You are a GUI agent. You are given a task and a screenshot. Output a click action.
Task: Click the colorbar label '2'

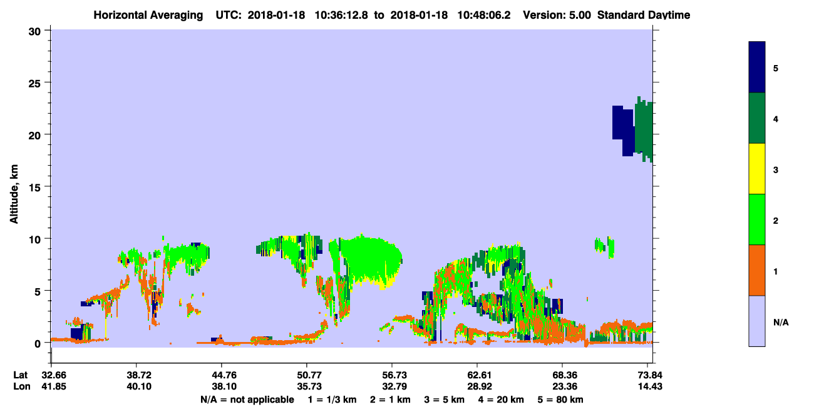click(x=776, y=221)
